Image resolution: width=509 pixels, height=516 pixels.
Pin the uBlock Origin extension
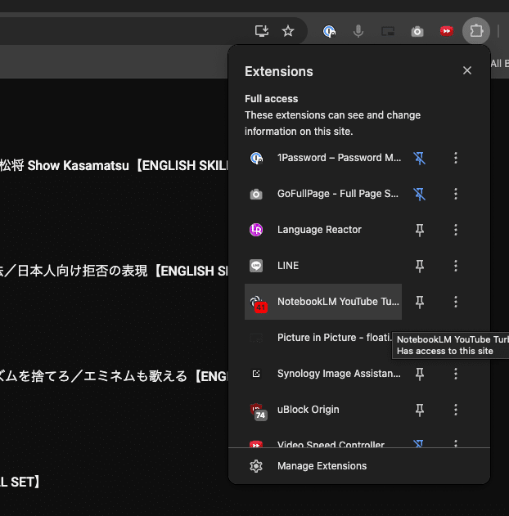[x=420, y=410]
